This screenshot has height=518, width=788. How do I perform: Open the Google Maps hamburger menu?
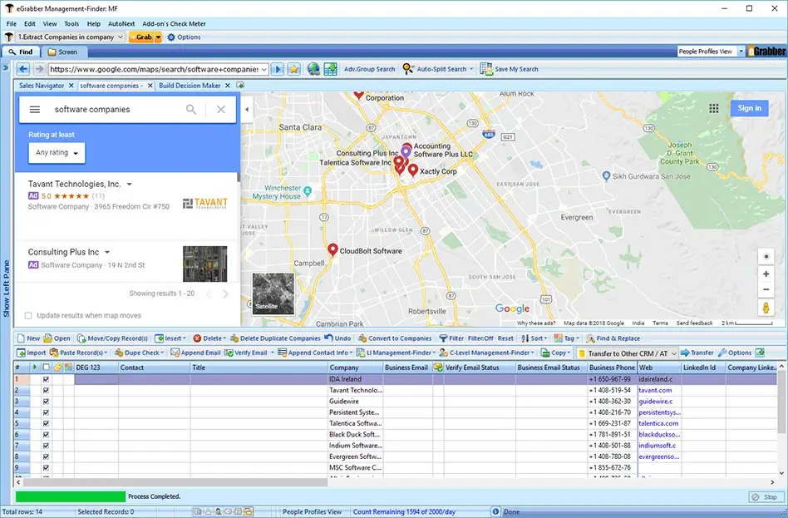point(35,109)
